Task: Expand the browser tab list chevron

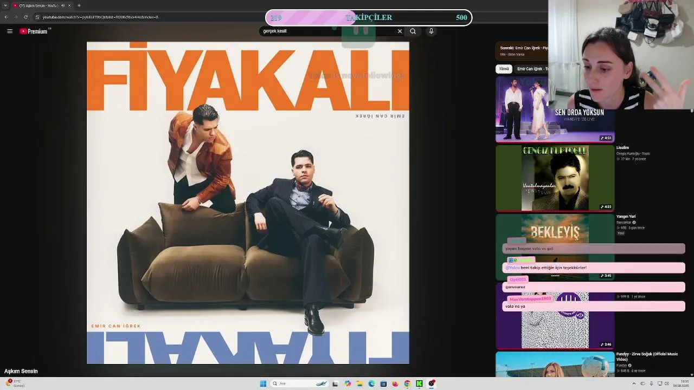Action: pyautogui.click(x=5, y=5)
